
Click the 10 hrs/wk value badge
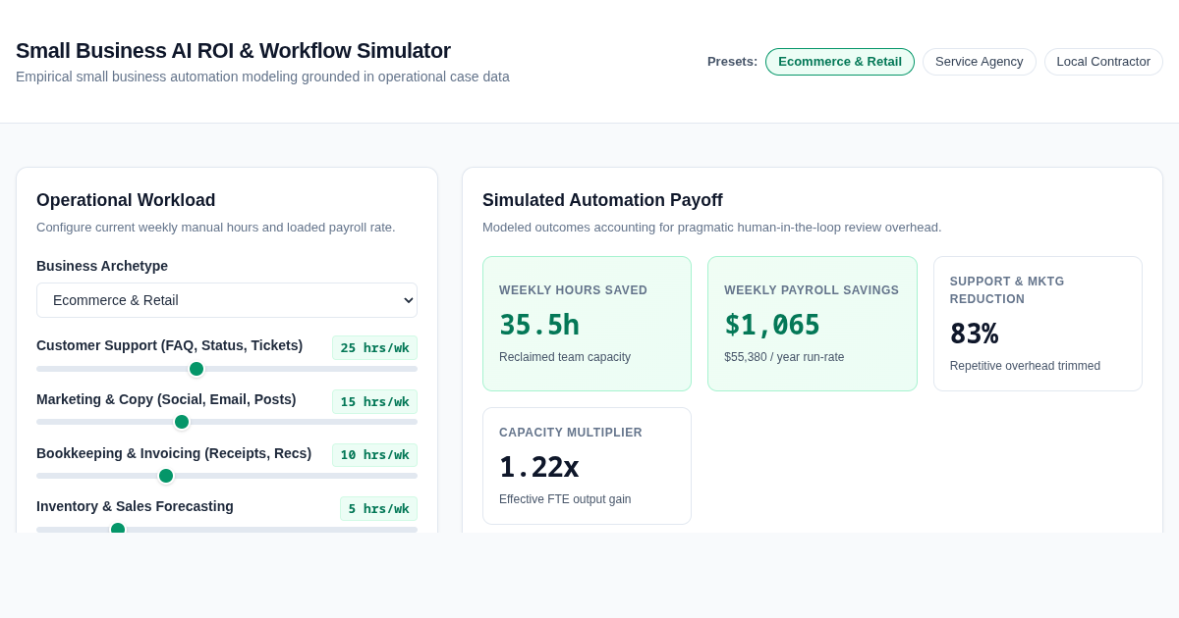(374, 455)
